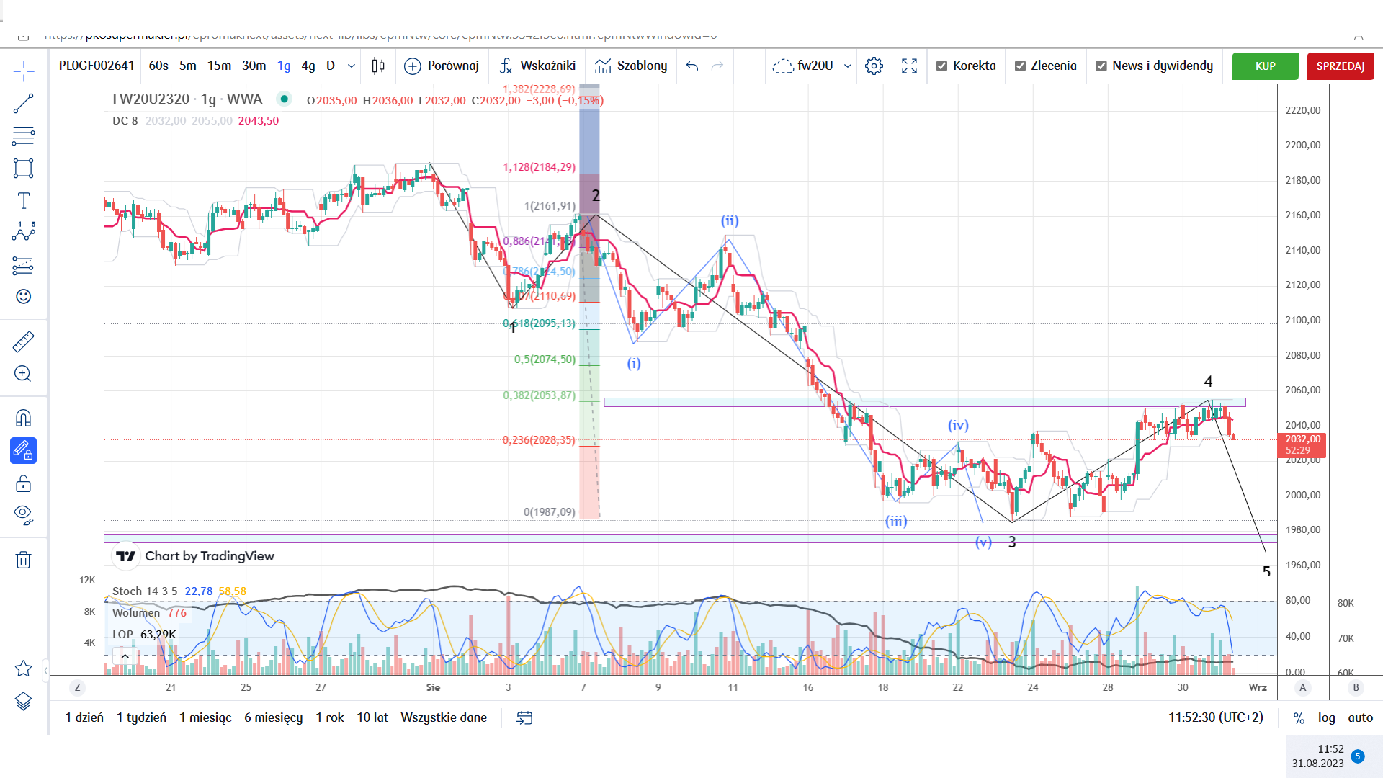The height and width of the screenshot is (778, 1383).
Task: Click the B scale button
Action: [x=1356, y=687]
